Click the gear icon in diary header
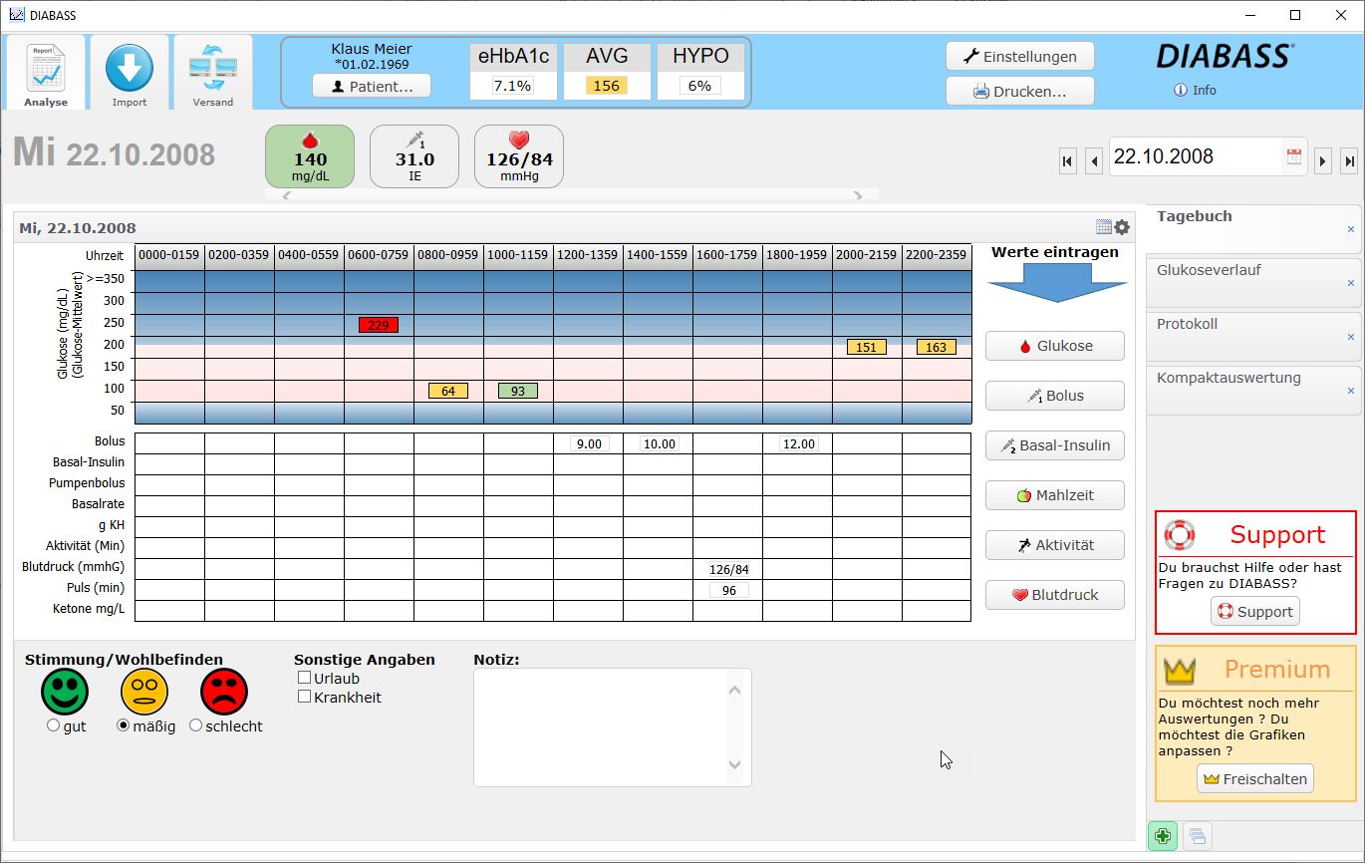The width and height of the screenshot is (1365, 863). pos(1122,227)
